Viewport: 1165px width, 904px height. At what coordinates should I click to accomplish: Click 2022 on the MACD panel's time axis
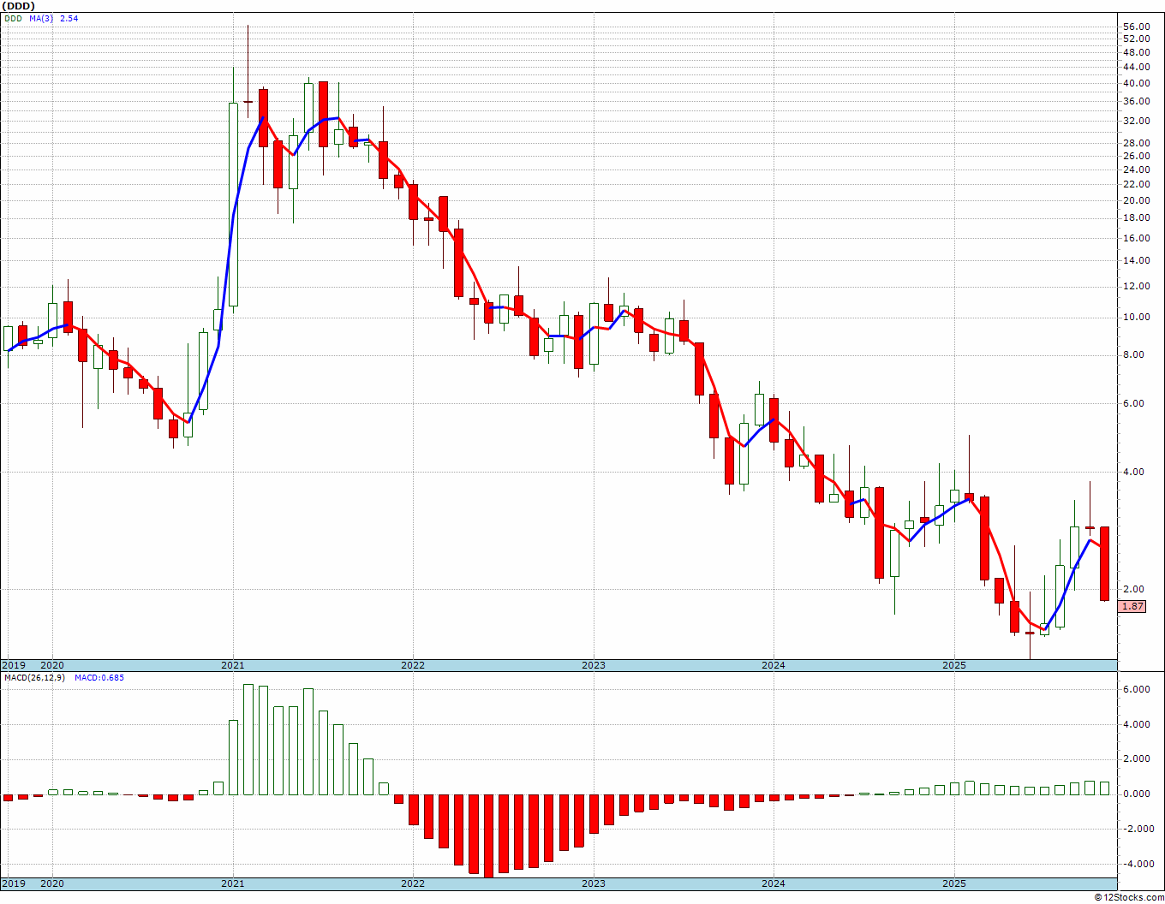(413, 883)
